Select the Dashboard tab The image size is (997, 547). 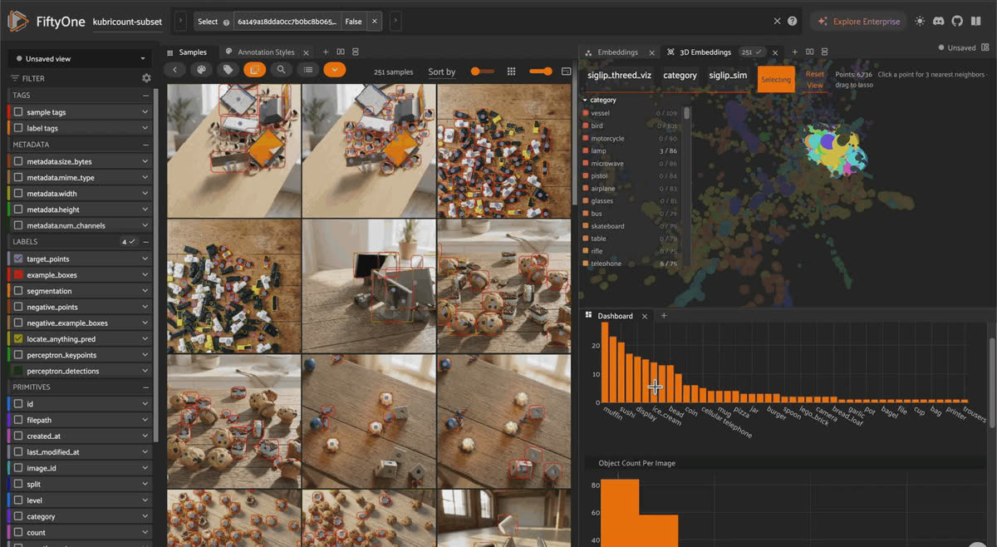[614, 316]
